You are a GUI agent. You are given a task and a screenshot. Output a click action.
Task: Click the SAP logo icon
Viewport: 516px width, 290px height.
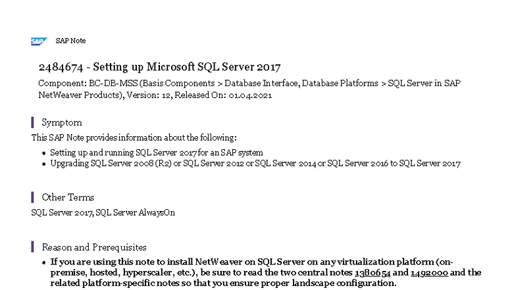click(39, 41)
